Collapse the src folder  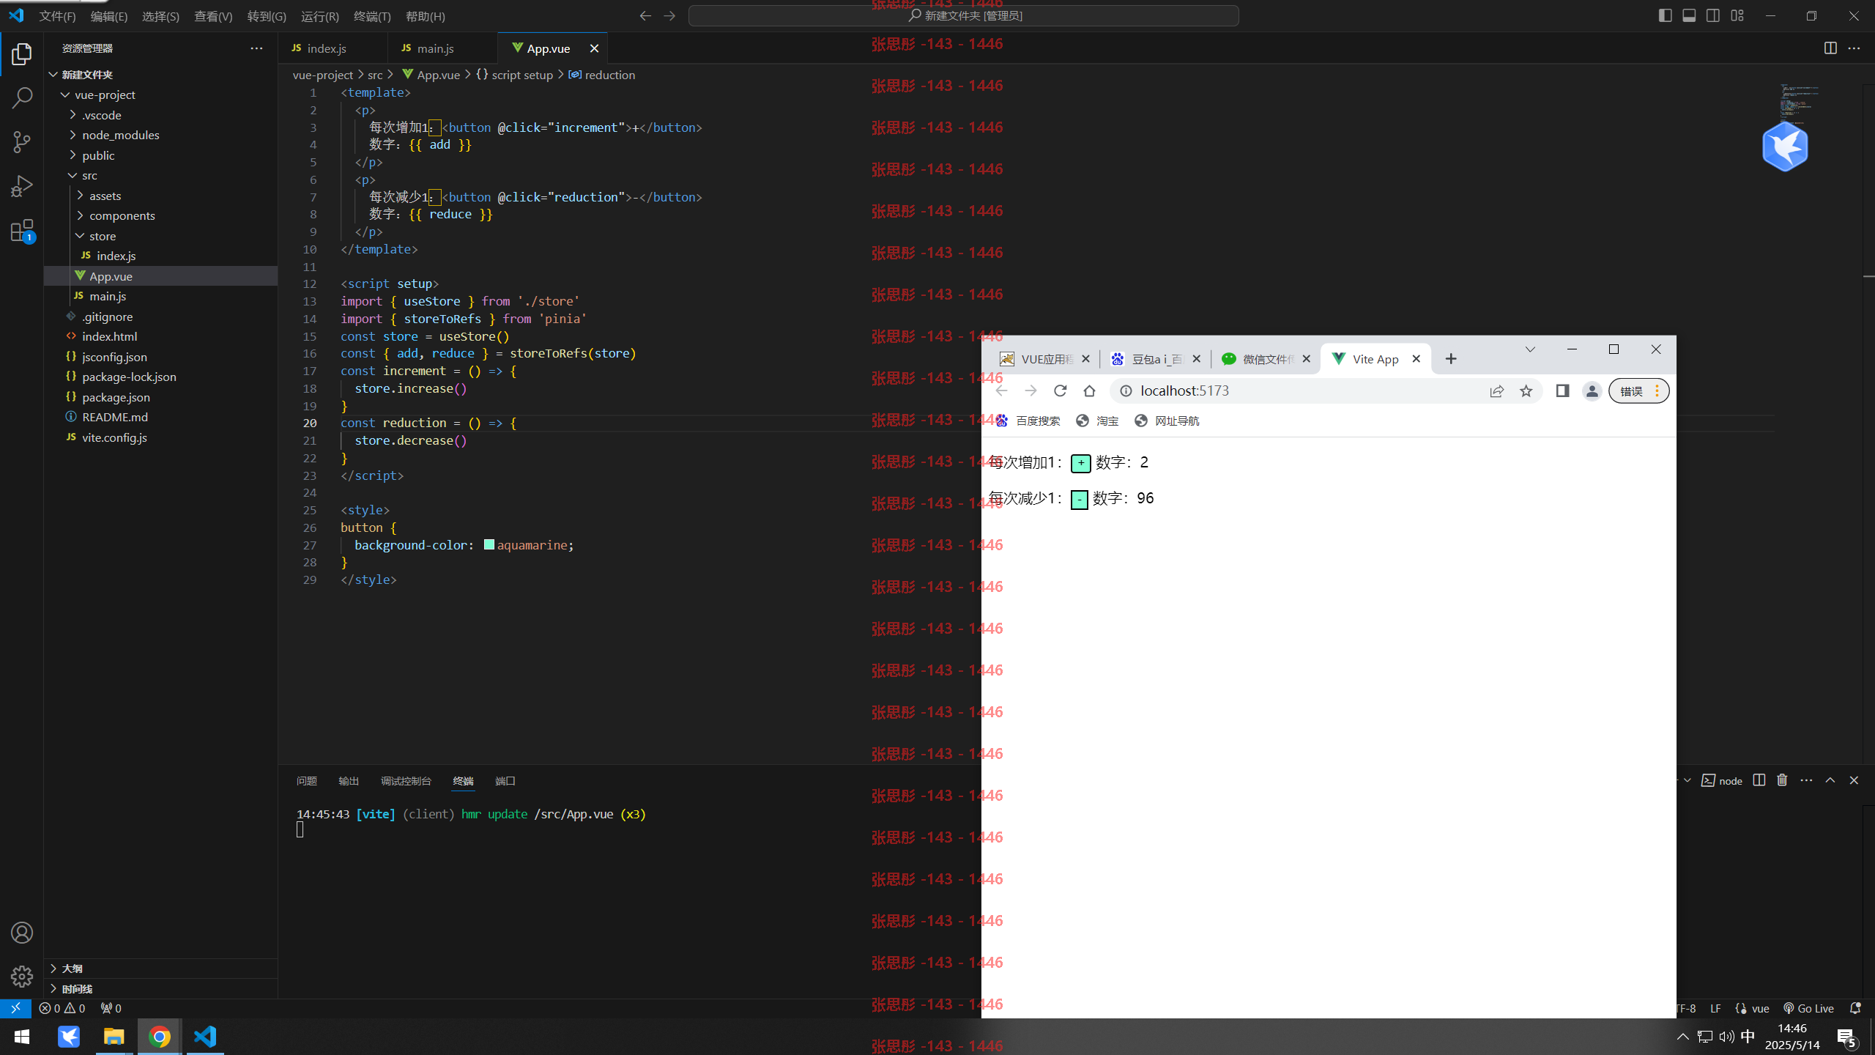click(x=161, y=175)
